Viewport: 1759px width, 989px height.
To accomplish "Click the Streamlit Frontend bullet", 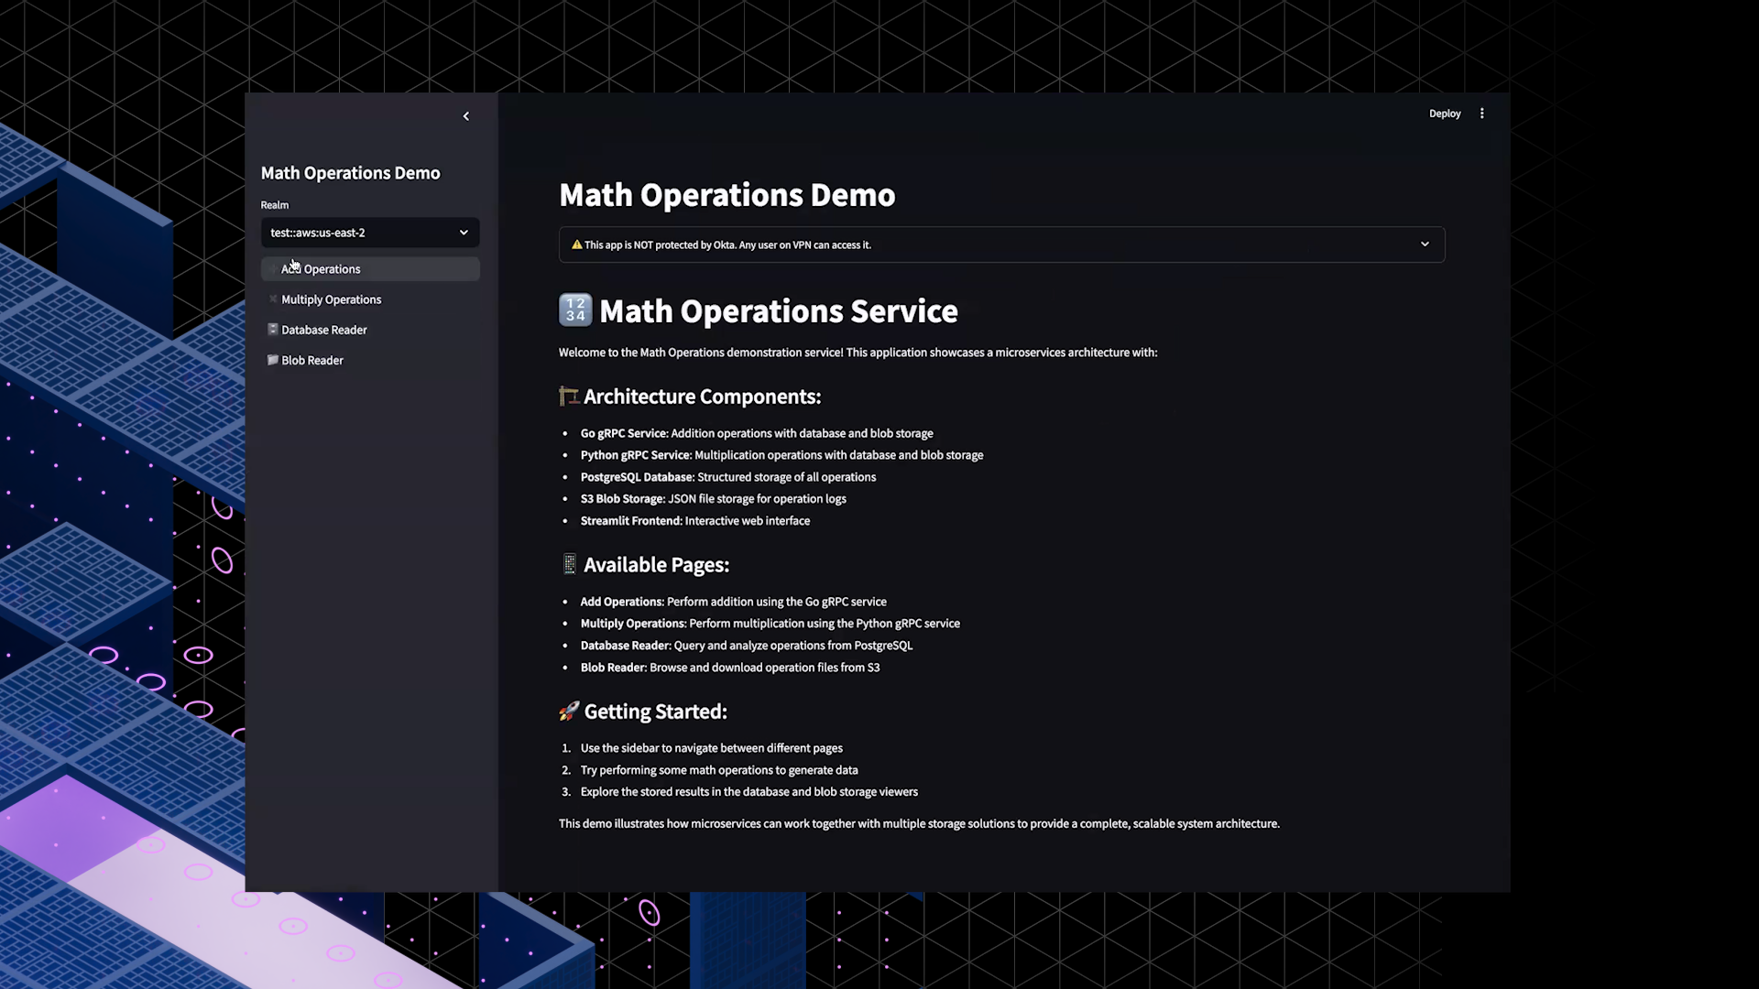I will point(695,521).
